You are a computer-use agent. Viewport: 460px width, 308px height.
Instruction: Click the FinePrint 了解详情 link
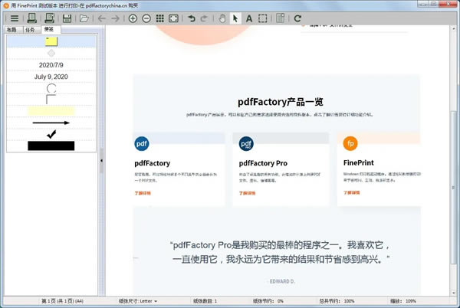pyautogui.click(x=353, y=192)
